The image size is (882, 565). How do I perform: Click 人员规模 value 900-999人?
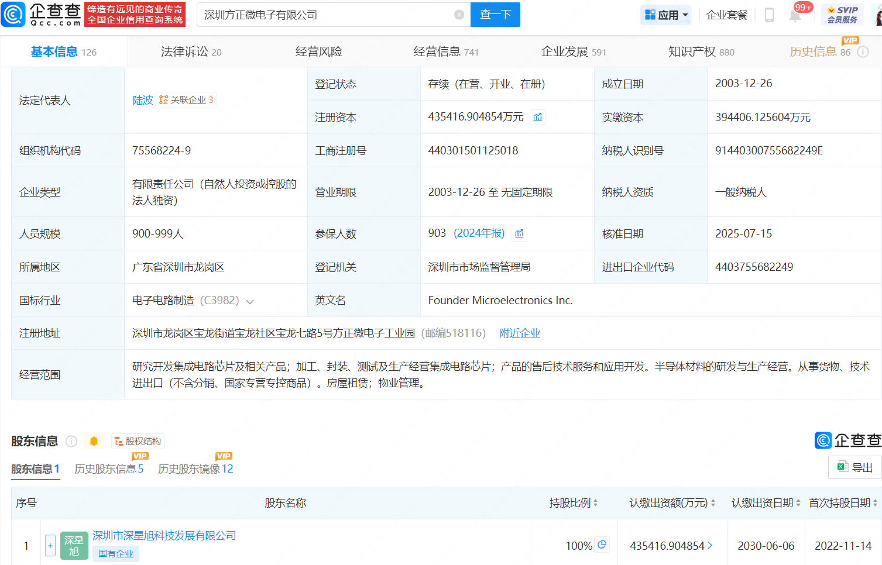pyautogui.click(x=158, y=233)
